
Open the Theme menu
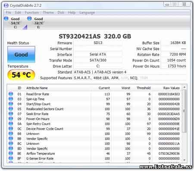pyautogui.click(x=48, y=12)
